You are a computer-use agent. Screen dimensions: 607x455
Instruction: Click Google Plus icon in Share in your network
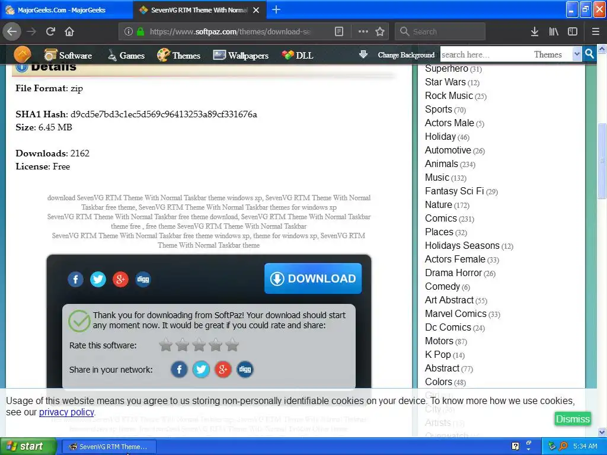223,370
